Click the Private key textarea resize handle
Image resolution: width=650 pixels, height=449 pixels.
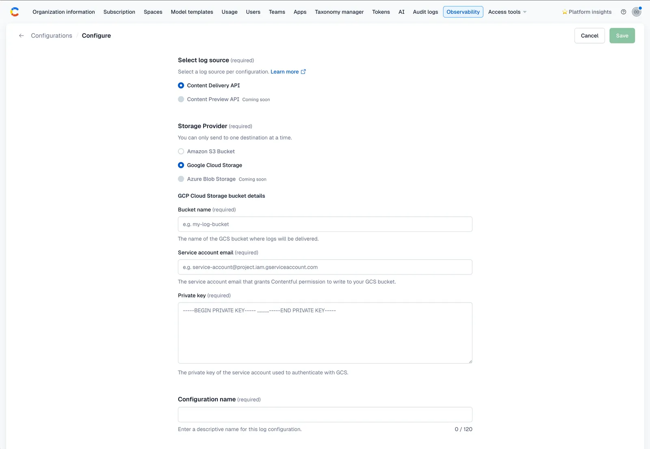click(x=470, y=361)
